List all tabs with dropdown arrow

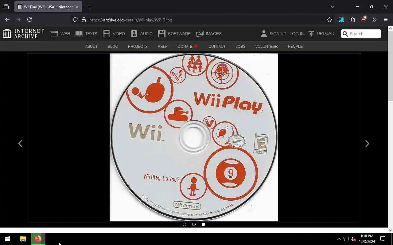pyautogui.click(x=332, y=7)
